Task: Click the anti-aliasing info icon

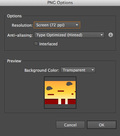Action: (x=111, y=35)
